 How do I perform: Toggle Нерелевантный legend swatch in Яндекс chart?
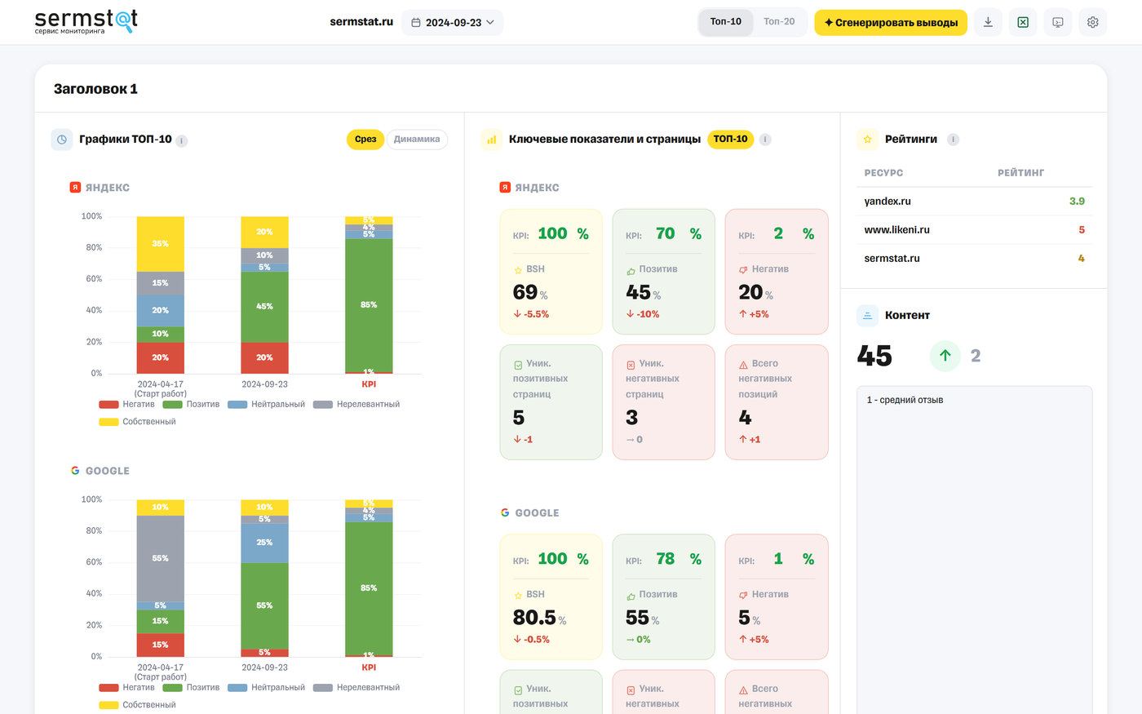pyautogui.click(x=323, y=405)
